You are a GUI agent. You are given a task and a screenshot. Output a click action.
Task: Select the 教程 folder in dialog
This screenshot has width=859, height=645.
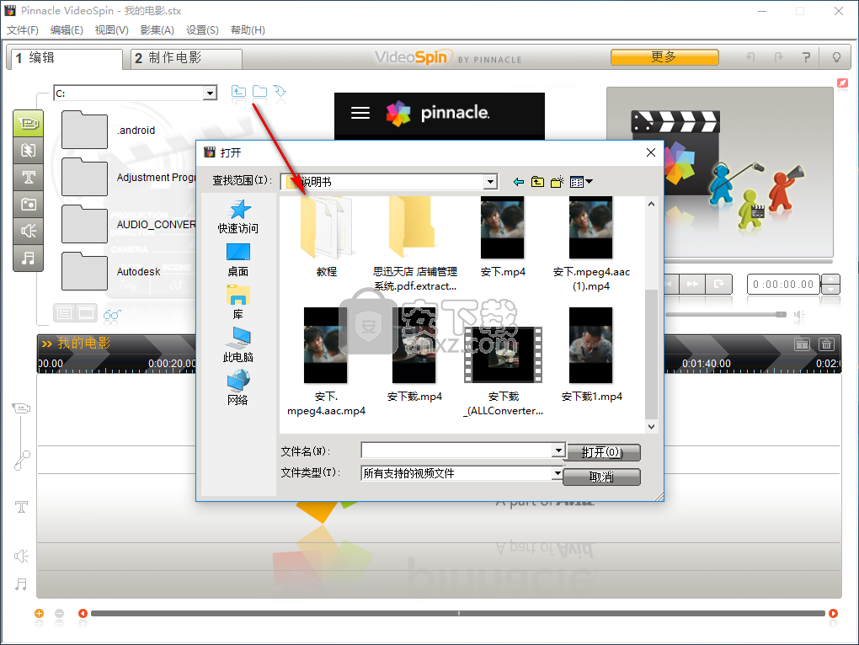[327, 237]
